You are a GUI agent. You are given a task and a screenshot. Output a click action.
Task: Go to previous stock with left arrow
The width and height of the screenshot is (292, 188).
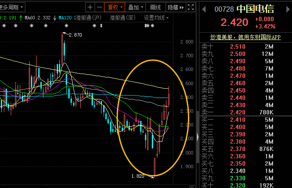[x=204, y=9]
